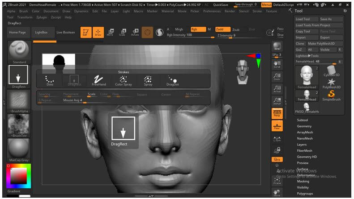Open the BrushAlpha selector

pos(19,101)
